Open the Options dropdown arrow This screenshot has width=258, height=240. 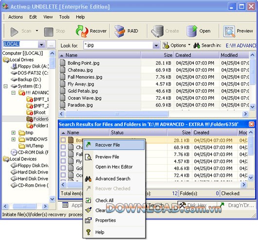click(189, 45)
